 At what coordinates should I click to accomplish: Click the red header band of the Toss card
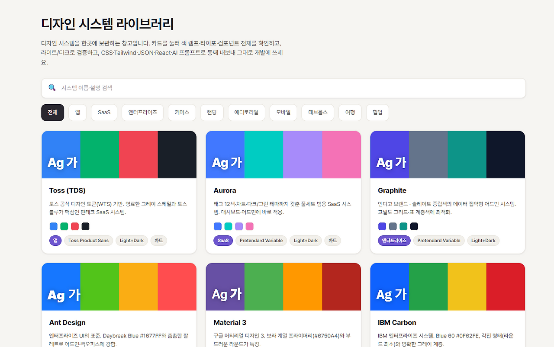(138, 154)
